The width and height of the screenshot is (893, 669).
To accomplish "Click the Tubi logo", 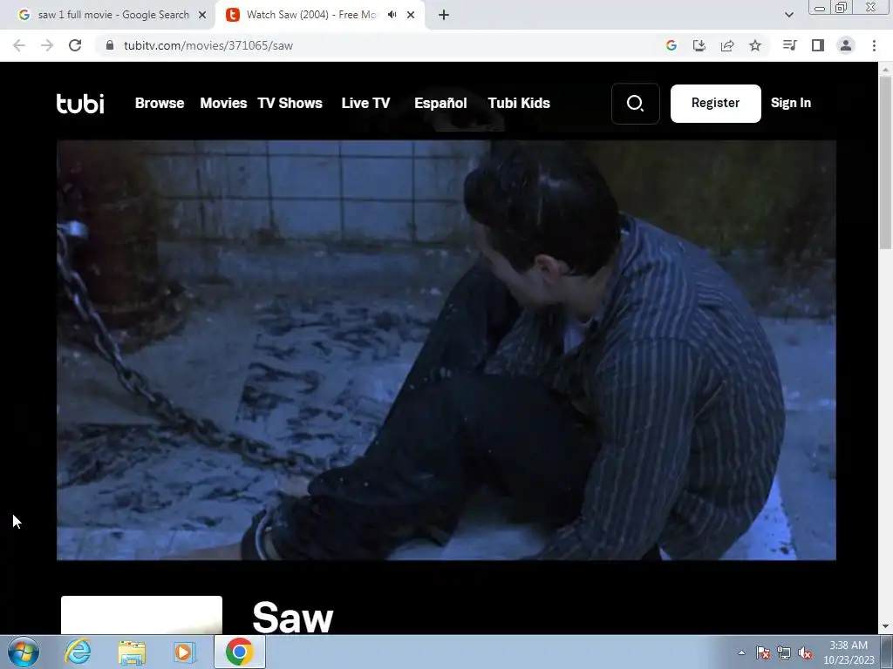I will click(80, 103).
